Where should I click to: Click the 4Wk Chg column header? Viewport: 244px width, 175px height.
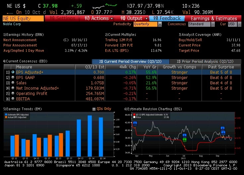tap(121, 67)
